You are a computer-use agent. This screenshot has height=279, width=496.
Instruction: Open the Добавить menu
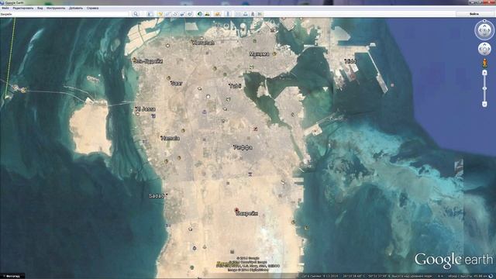point(76,8)
